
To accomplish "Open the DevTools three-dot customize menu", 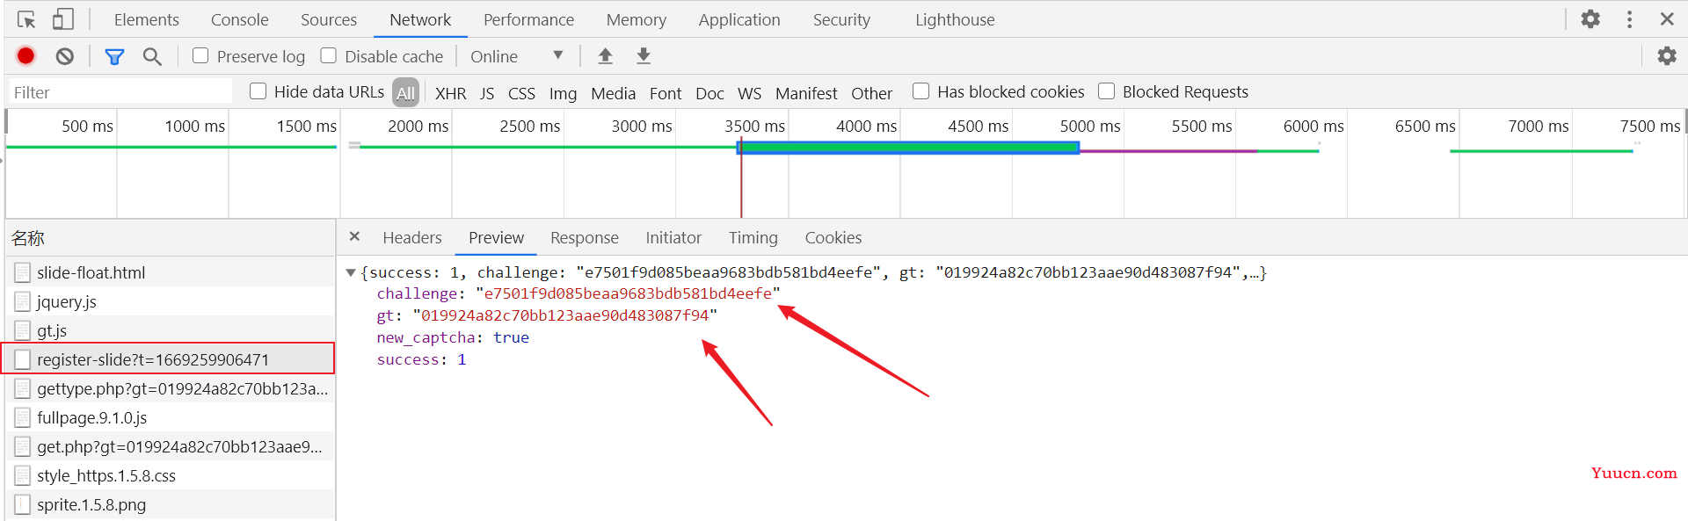I will coord(1629,19).
